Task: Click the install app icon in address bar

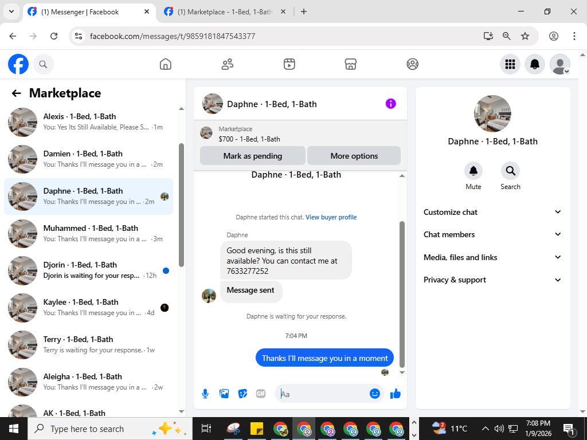Action: click(488, 36)
